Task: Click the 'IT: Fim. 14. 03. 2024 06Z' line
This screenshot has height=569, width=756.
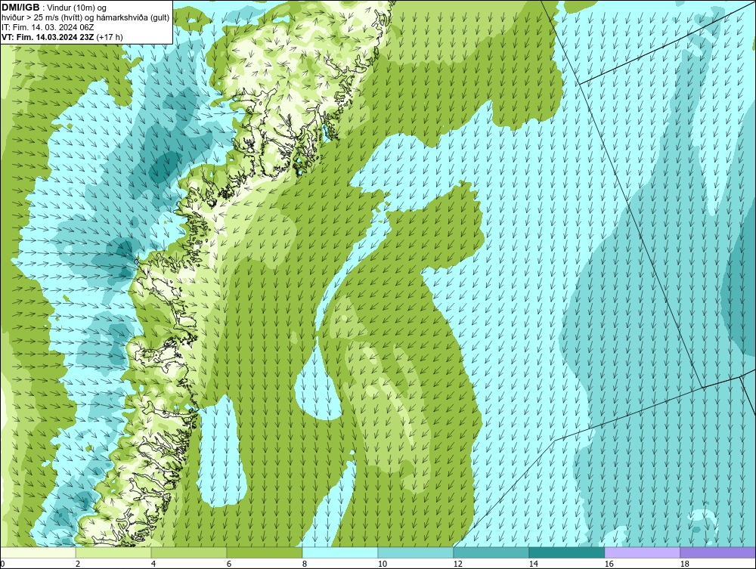Action: click(48, 27)
